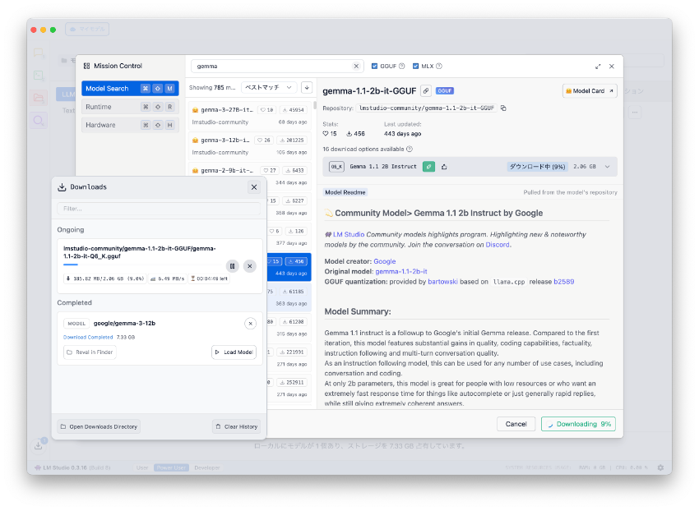This screenshot has width=699, height=511.
Task: Select the Model Readme tab
Action: 345,192
